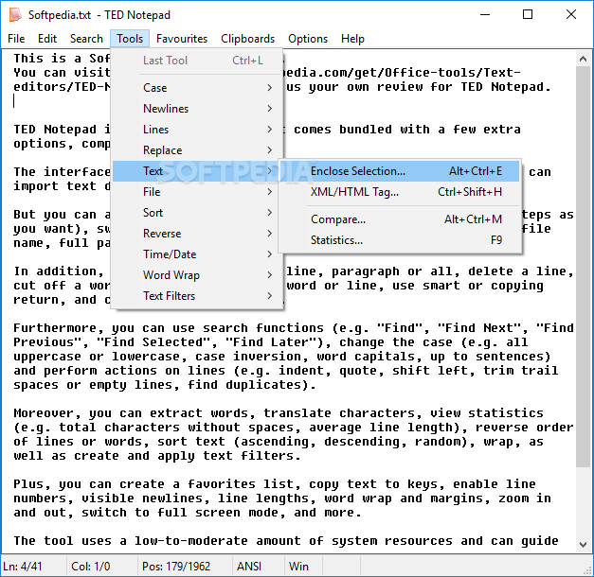Expand the Word Wrap submenu
This screenshot has height=577, width=594.
197,275
